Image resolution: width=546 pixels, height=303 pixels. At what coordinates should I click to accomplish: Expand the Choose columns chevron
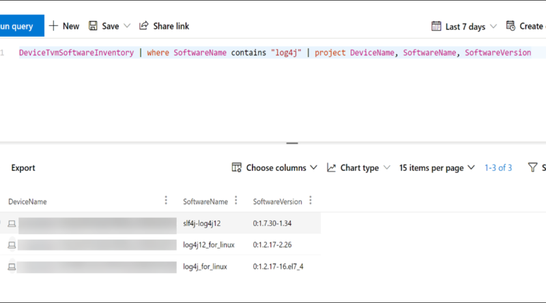click(313, 168)
